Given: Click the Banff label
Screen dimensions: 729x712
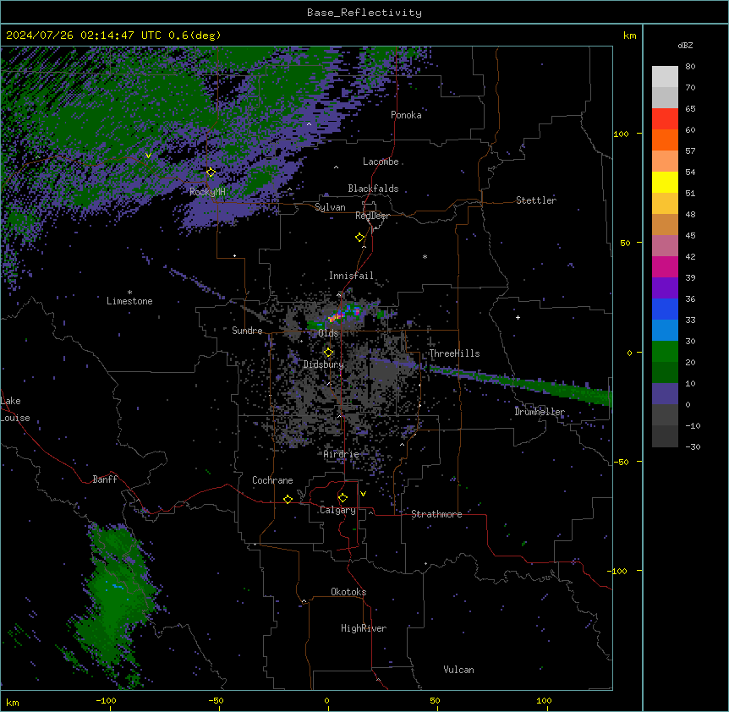Looking at the screenshot, I should pyautogui.click(x=105, y=479).
